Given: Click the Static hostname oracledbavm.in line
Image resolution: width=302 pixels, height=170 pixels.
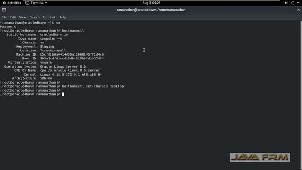Looking at the screenshot, I should pyautogui.click(x=37, y=34).
